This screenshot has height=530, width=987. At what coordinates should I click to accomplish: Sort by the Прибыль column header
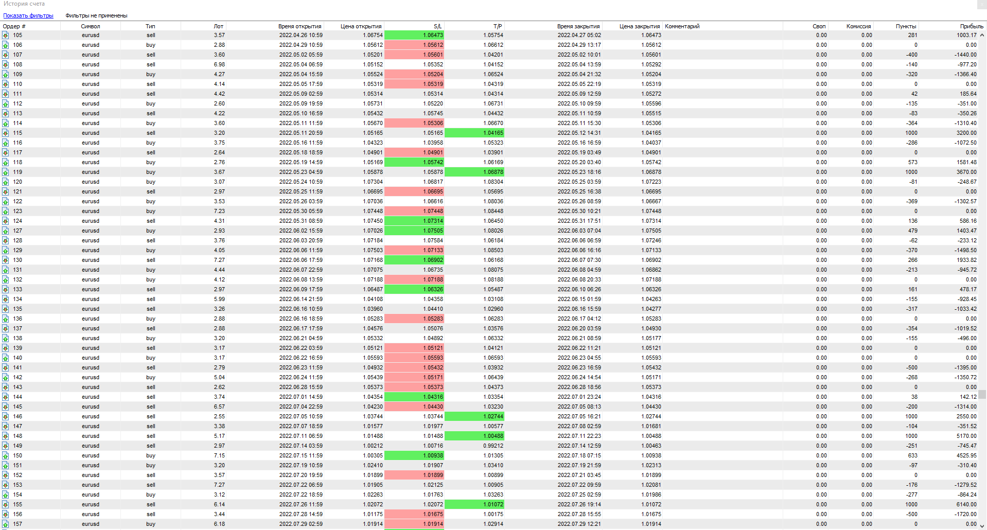point(971,26)
